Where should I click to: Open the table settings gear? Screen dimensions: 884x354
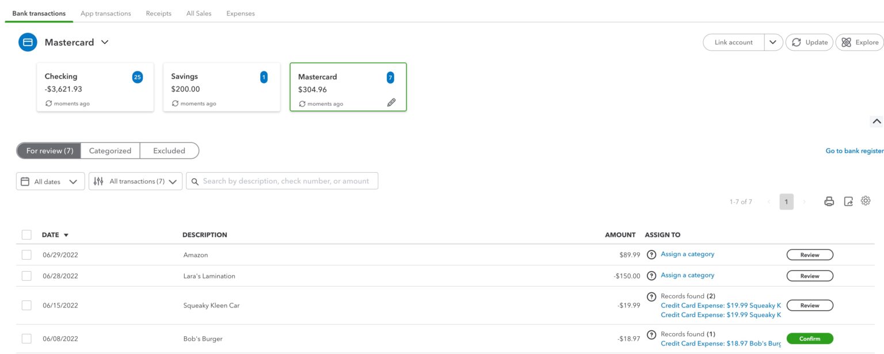coord(866,201)
